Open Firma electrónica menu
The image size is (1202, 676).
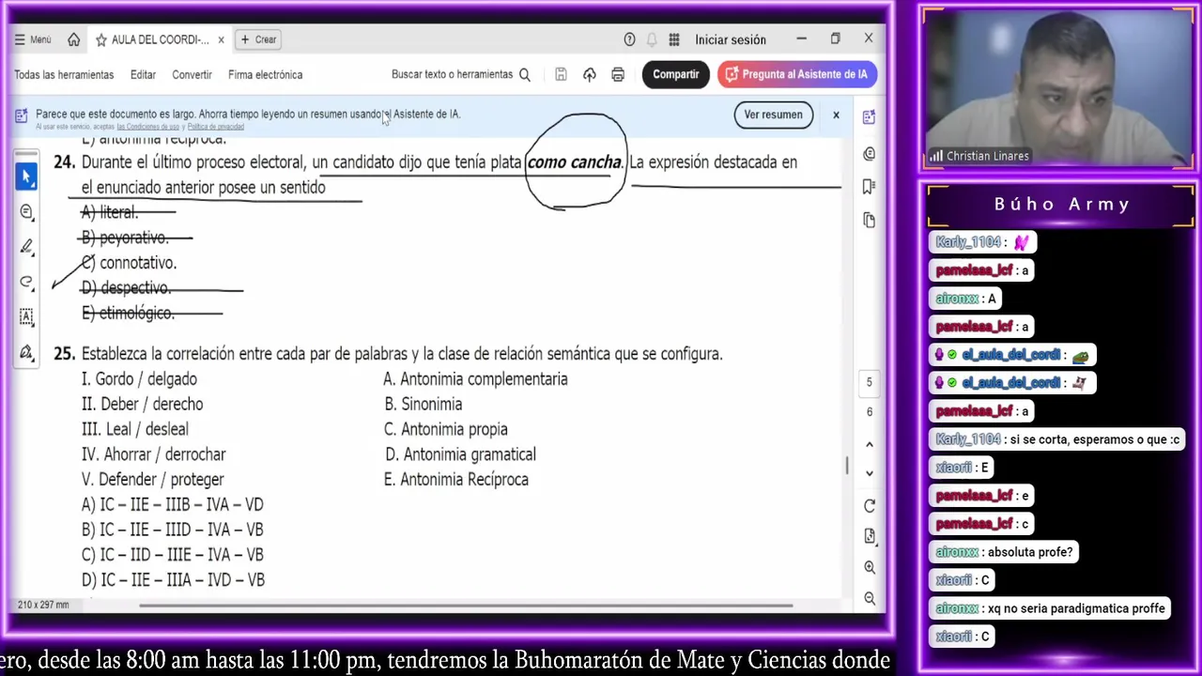pos(265,74)
